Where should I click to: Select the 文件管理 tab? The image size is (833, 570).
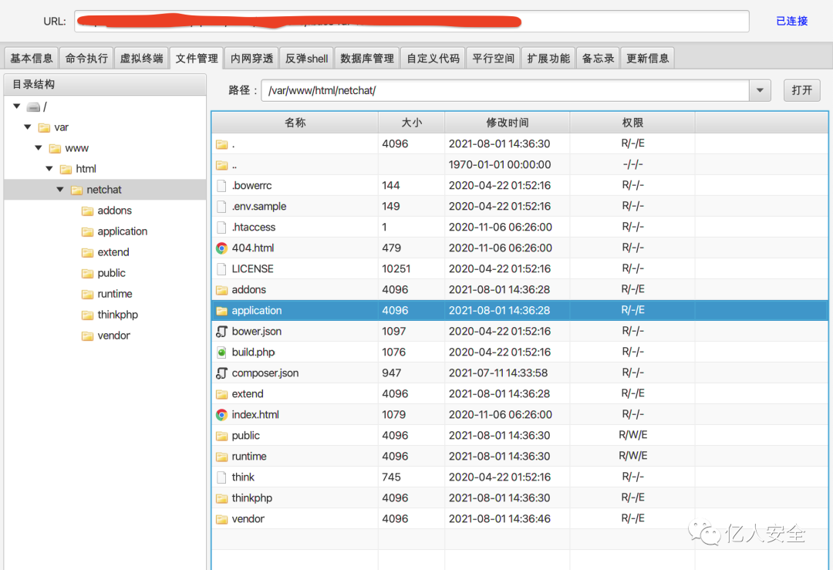point(197,59)
